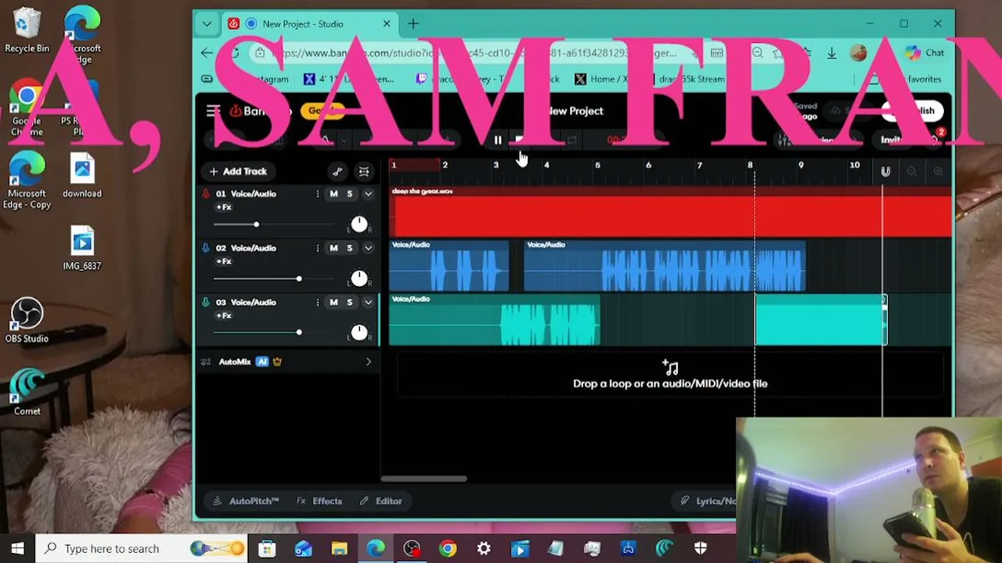Open the browser downloads icon
The height and width of the screenshot is (563, 1002).
point(831,53)
